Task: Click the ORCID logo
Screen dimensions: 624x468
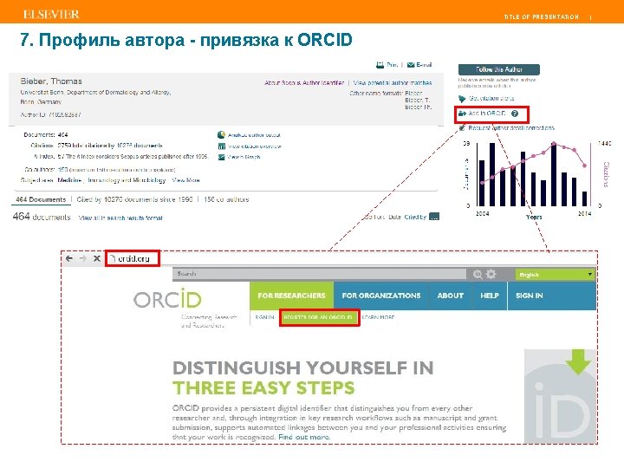Action: click(x=167, y=299)
